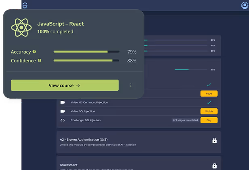Click the Confidence progress bar

click(x=87, y=60)
